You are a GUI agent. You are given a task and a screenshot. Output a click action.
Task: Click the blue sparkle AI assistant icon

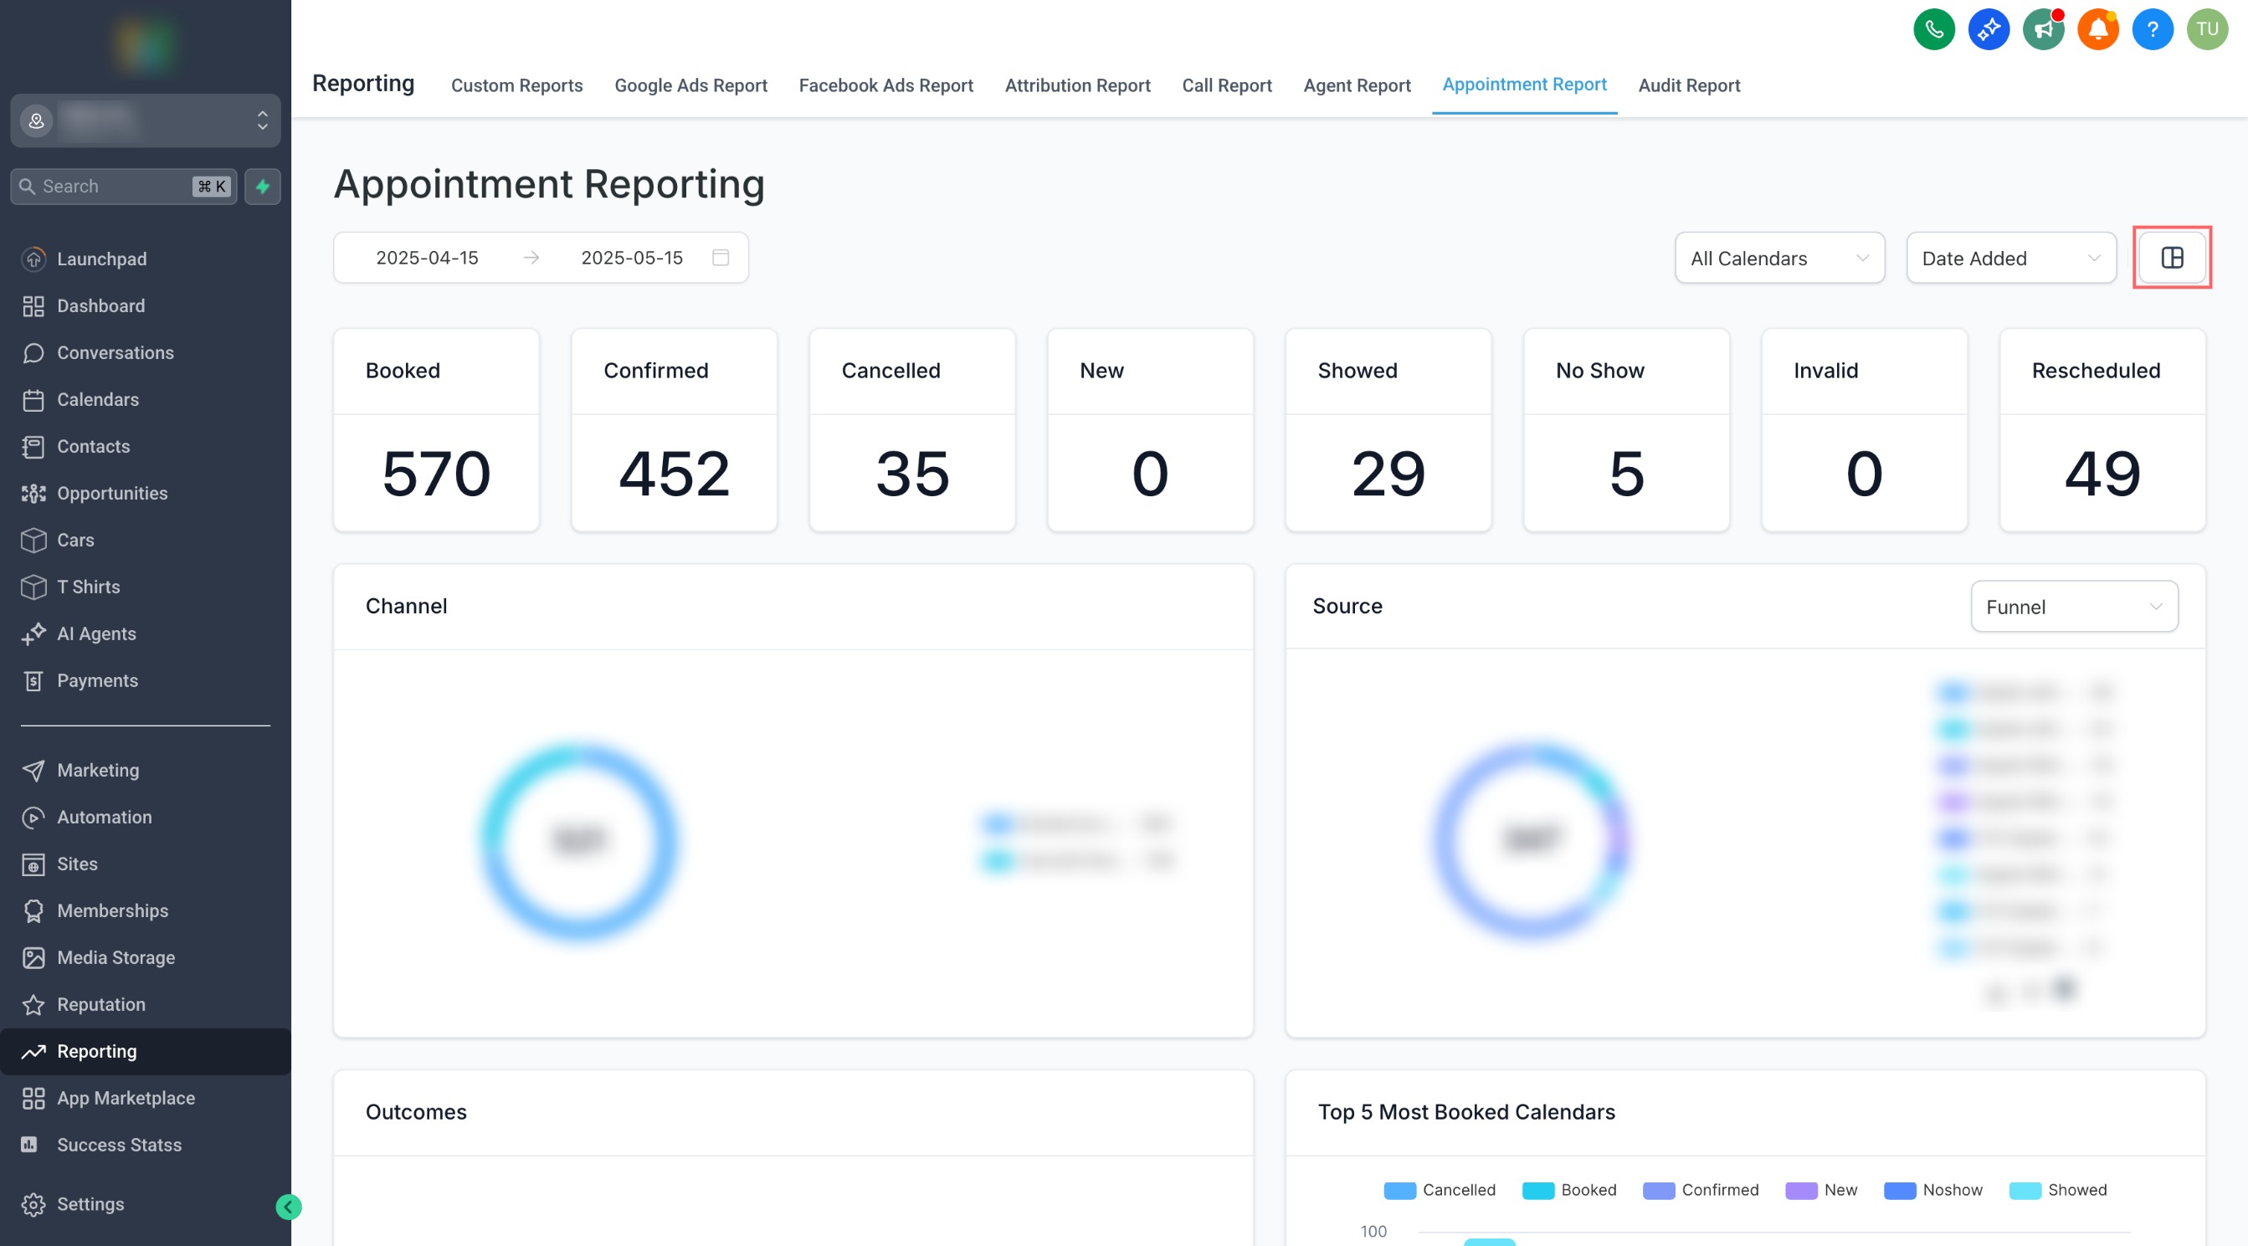[x=1988, y=29]
